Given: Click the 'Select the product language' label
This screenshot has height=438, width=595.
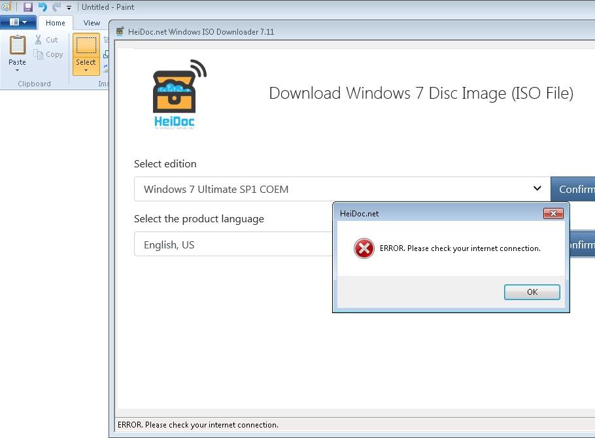Looking at the screenshot, I should pos(199,219).
